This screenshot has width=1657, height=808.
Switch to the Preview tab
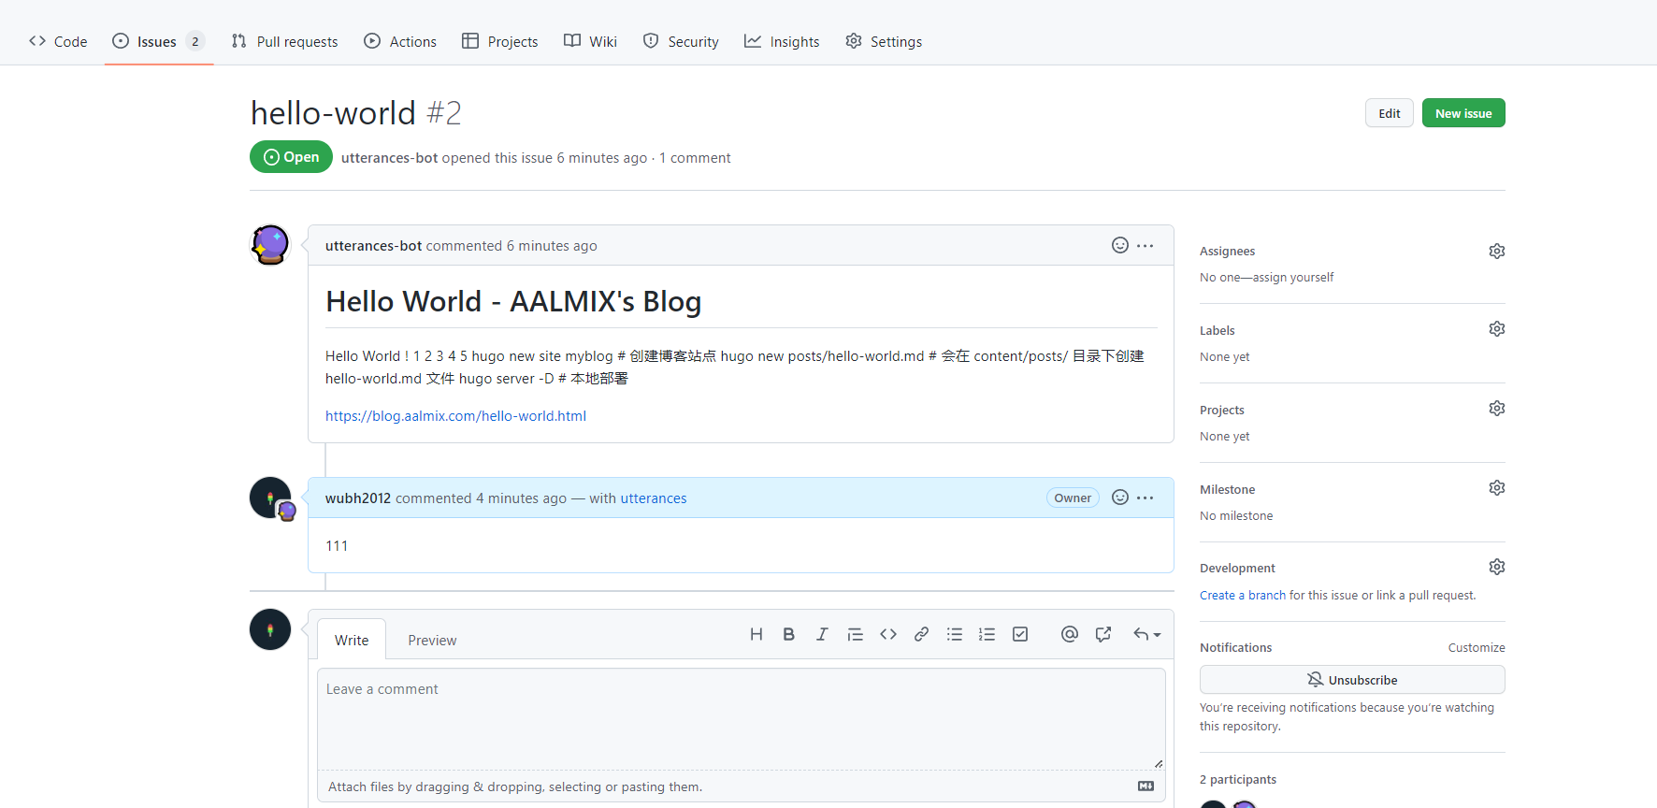(432, 641)
